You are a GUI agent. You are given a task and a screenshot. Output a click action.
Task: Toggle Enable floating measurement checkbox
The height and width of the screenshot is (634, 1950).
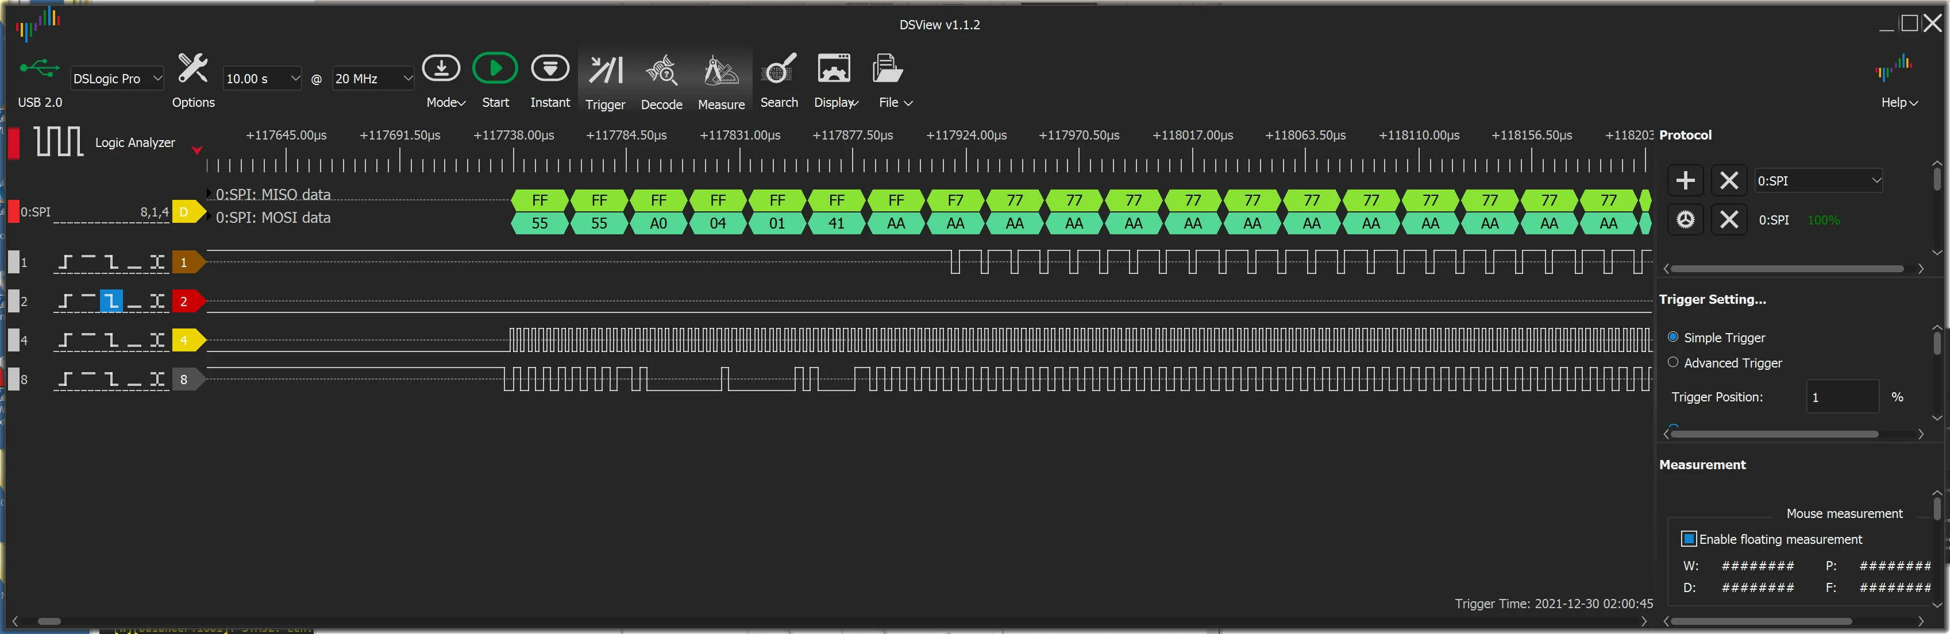pos(1689,539)
